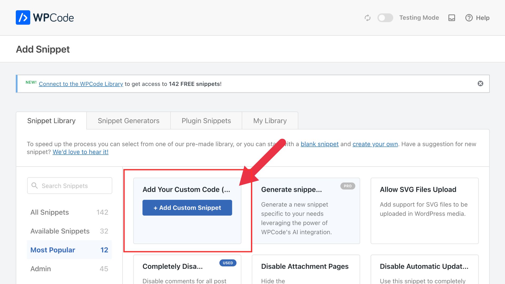Follow the create your own link

pos(375,144)
